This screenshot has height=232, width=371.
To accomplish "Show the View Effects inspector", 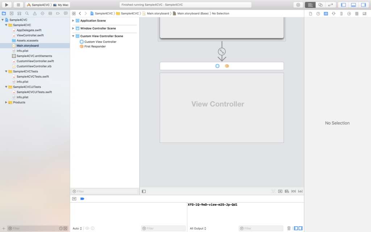I will [364, 14].
